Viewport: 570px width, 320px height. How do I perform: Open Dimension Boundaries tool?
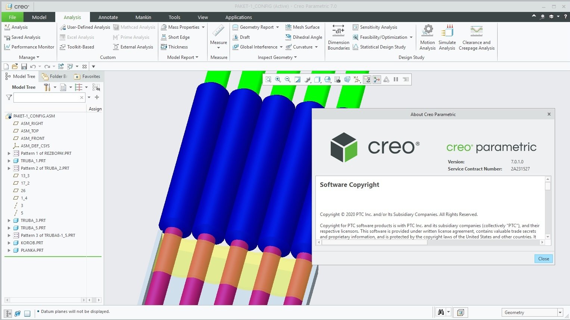click(339, 37)
